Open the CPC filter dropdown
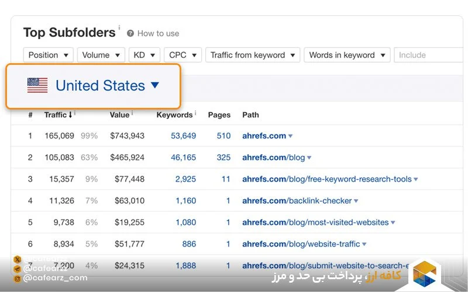 [x=183, y=55]
